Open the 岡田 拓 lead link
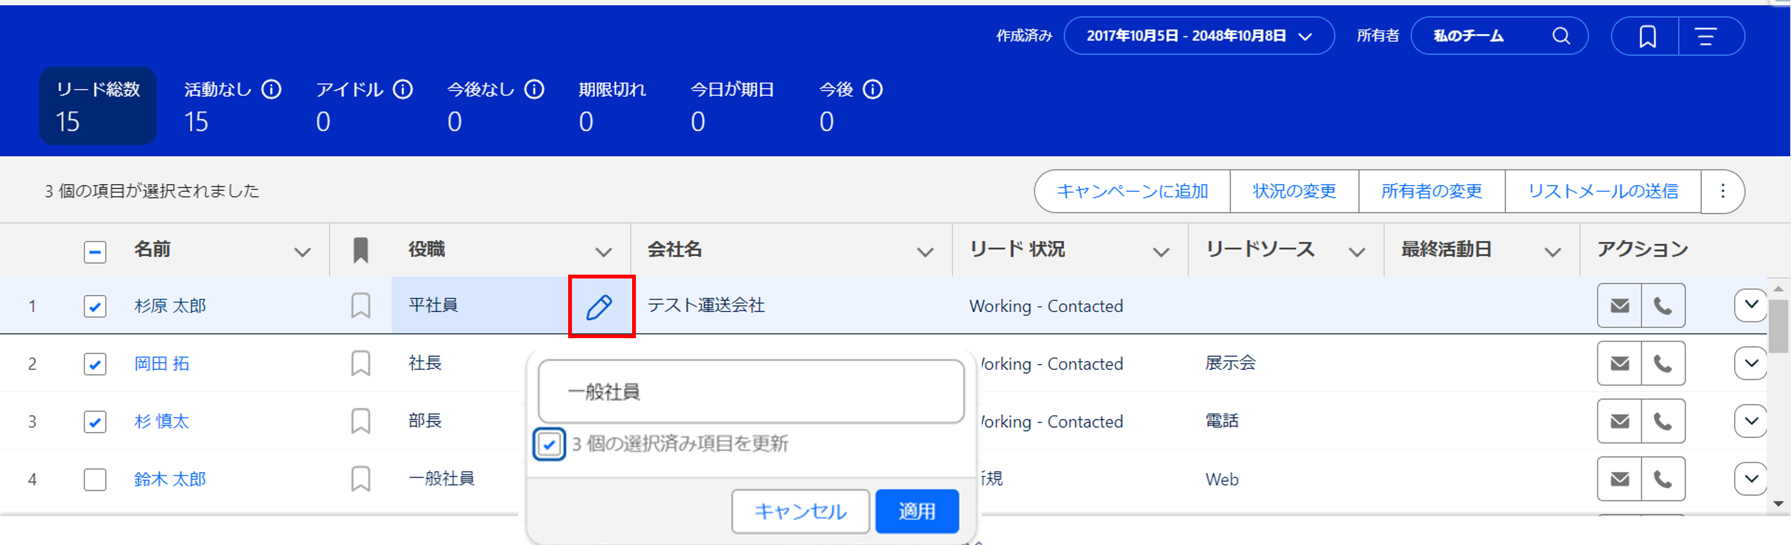 161,364
